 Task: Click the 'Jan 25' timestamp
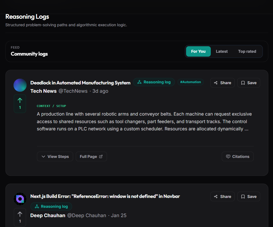(x=119, y=215)
